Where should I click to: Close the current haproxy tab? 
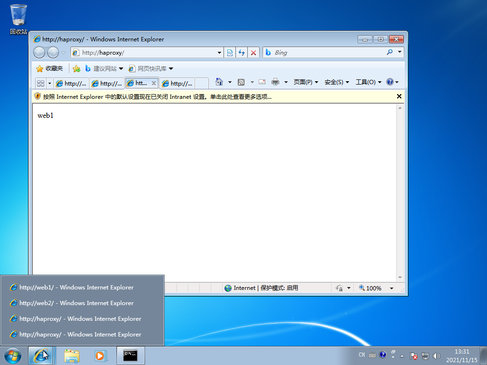tap(154, 83)
